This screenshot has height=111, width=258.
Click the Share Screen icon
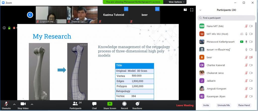coord(110,104)
